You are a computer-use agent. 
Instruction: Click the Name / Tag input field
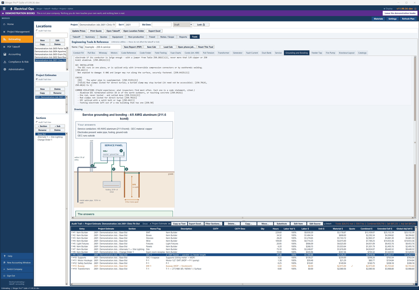[103, 47]
